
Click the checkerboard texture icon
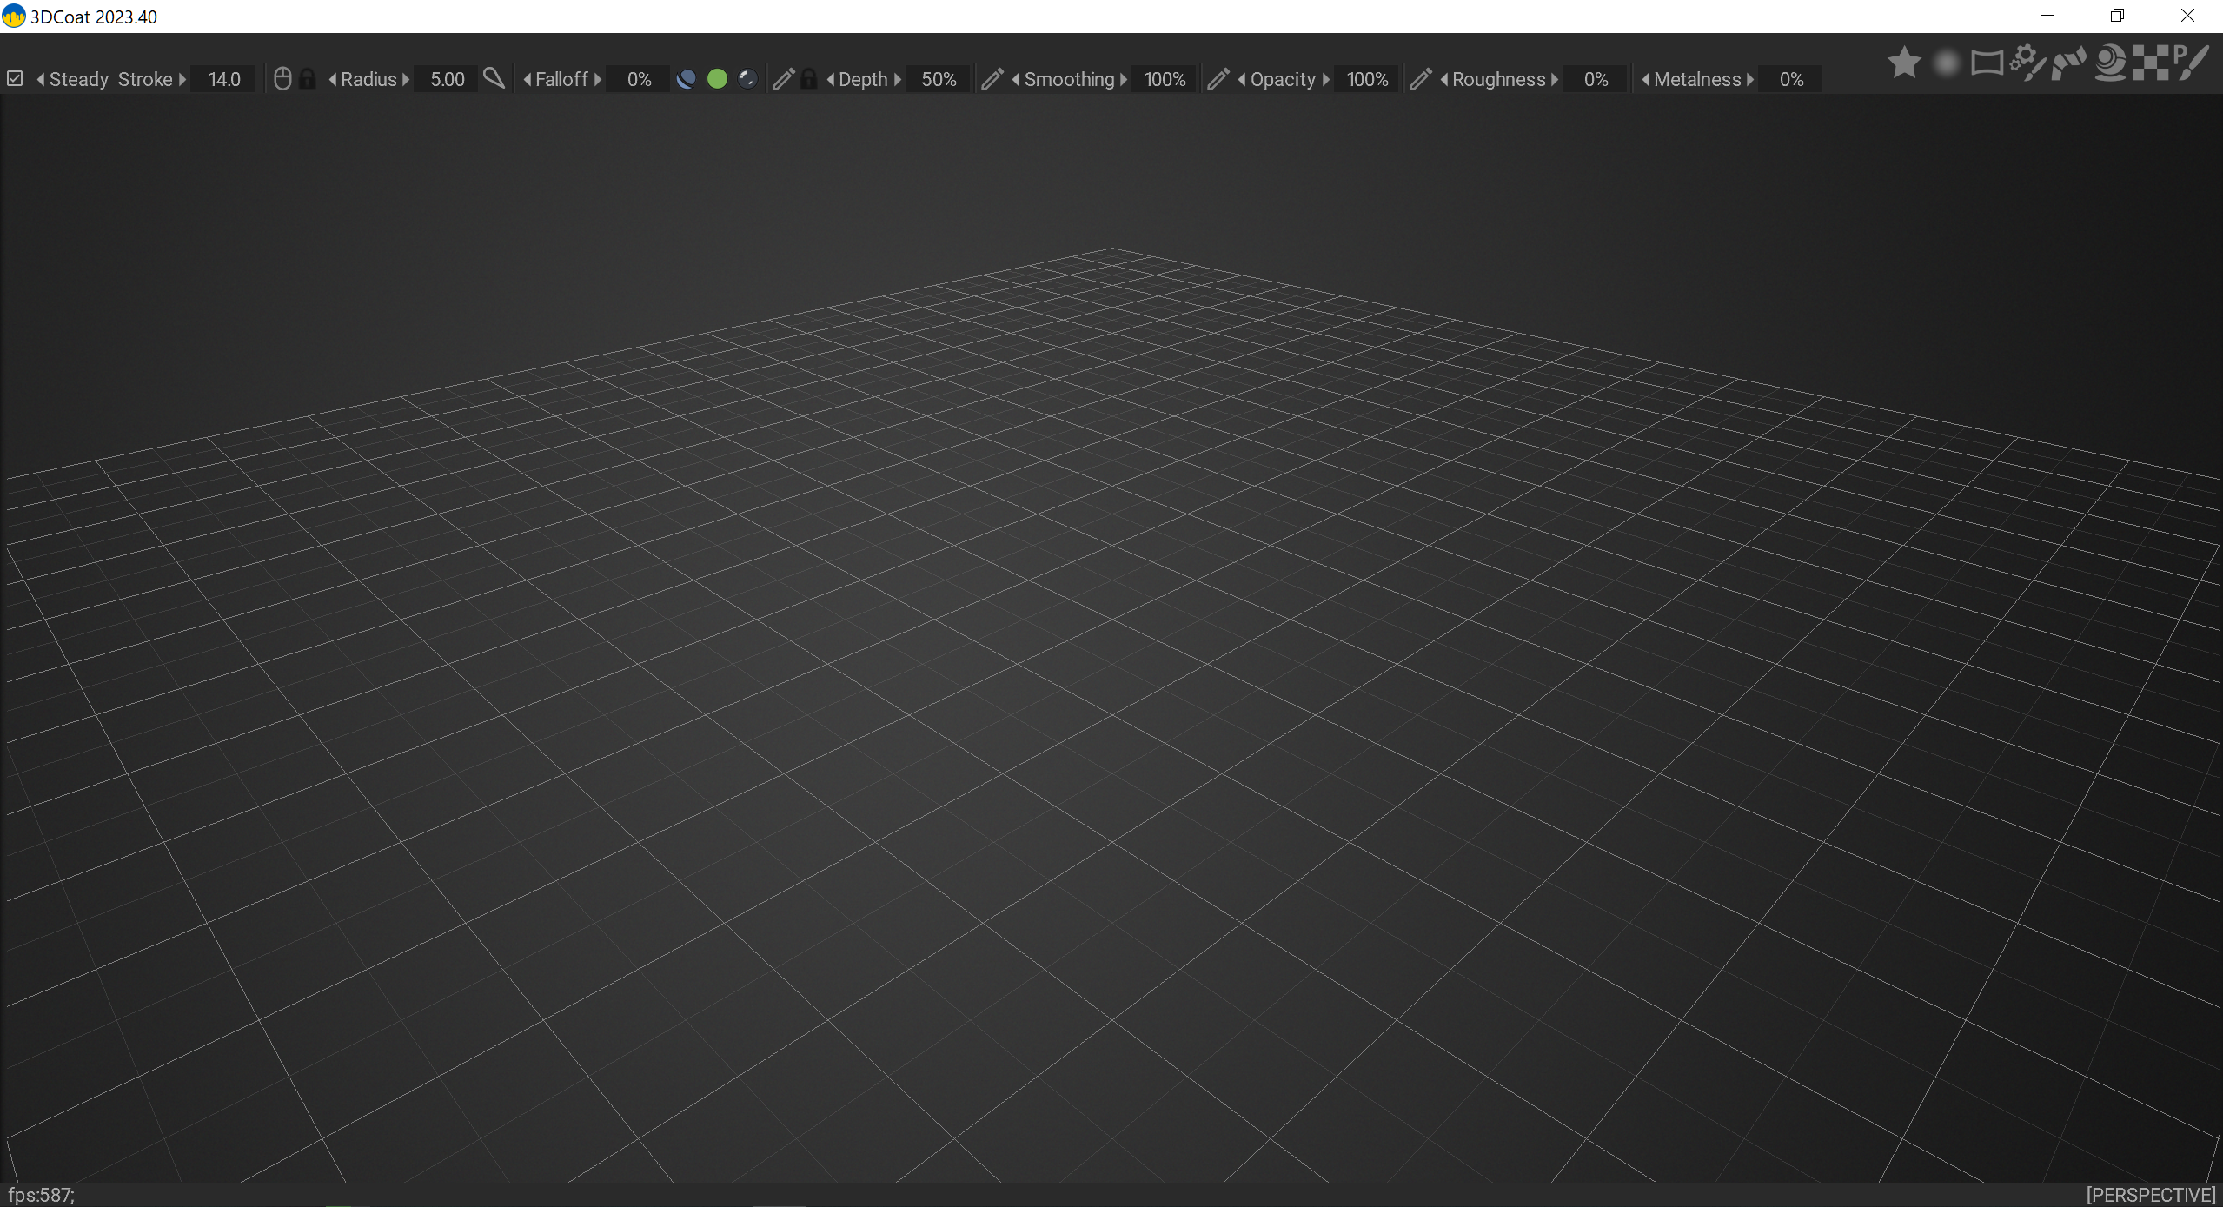[x=2150, y=63]
